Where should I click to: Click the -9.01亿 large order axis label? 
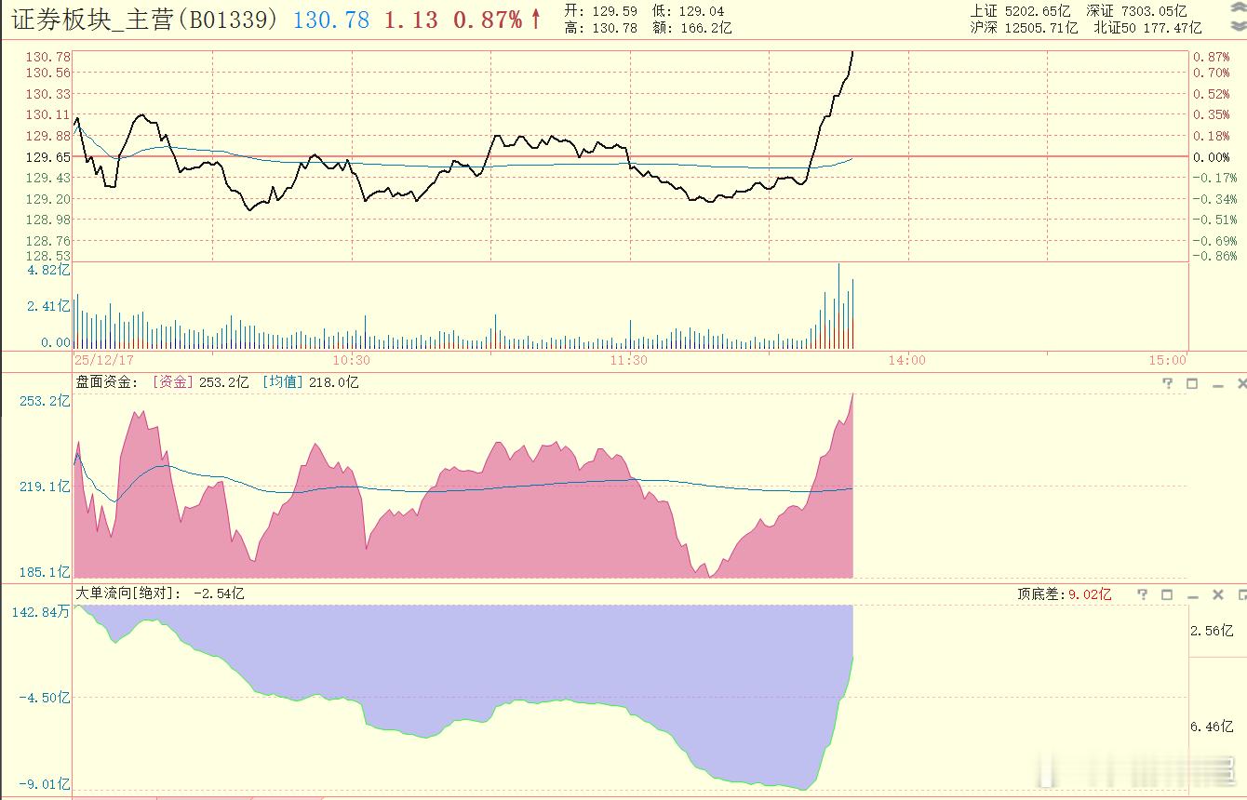pos(44,785)
